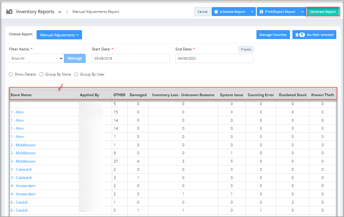
Task: Click the Generate Report button
Action: pyautogui.click(x=323, y=12)
